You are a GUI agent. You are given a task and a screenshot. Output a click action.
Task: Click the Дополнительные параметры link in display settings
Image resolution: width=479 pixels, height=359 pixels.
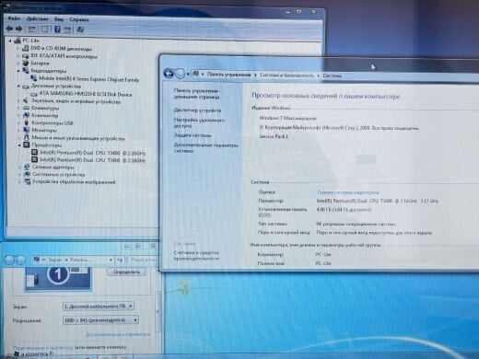[118, 334]
